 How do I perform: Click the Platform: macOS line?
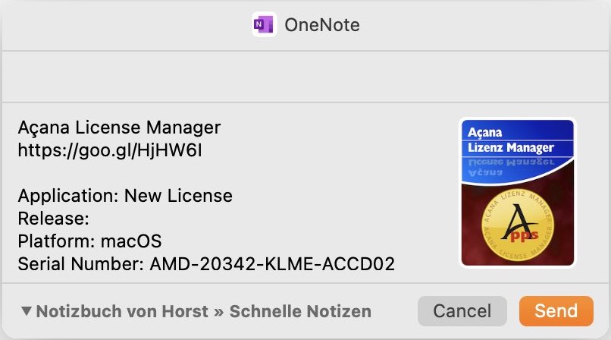click(x=89, y=241)
